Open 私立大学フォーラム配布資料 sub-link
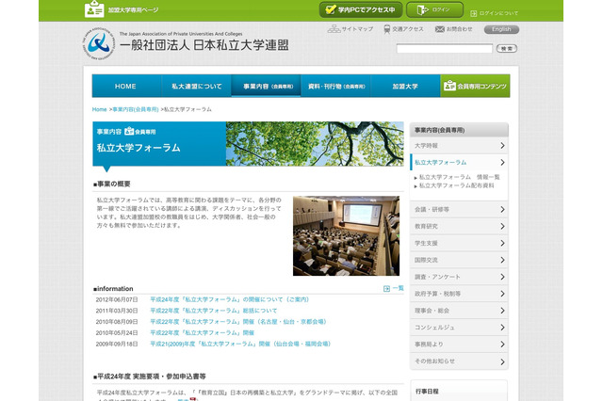 coord(461,185)
